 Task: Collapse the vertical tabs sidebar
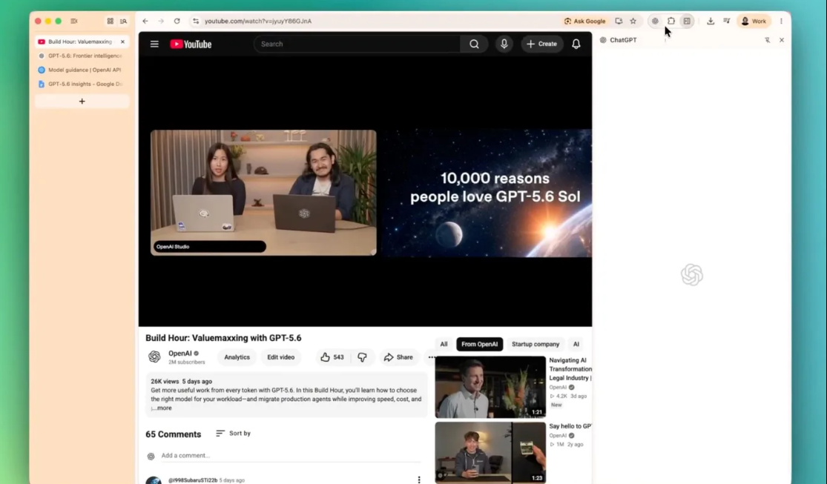pyautogui.click(x=74, y=21)
